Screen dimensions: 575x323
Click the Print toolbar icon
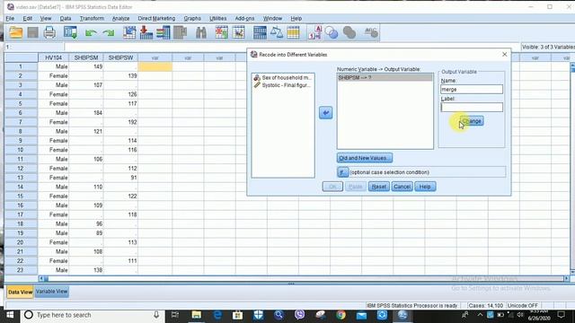click(49, 32)
